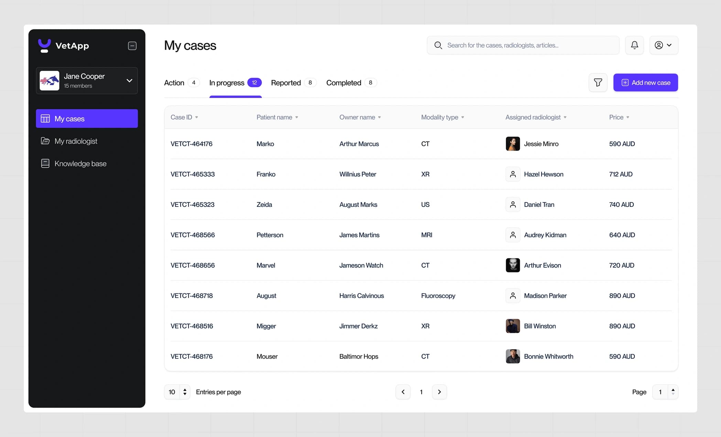Sort by Patient name column
This screenshot has height=437, width=721.
(x=277, y=117)
